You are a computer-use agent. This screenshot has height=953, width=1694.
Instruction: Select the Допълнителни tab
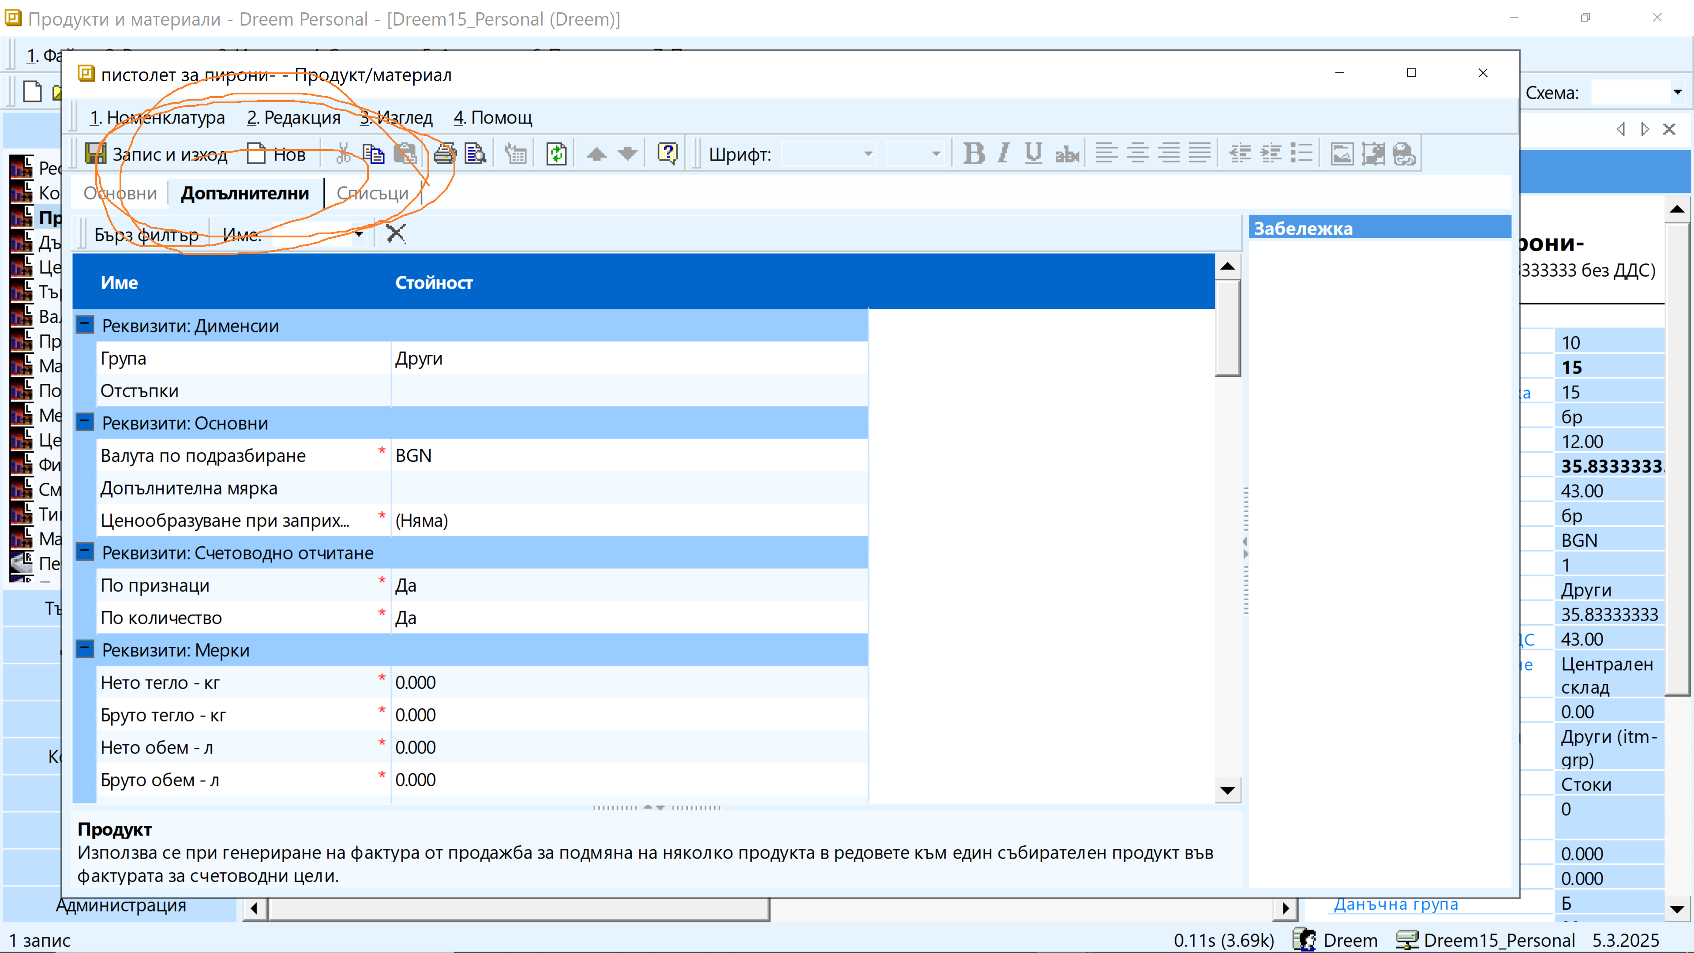click(x=245, y=193)
